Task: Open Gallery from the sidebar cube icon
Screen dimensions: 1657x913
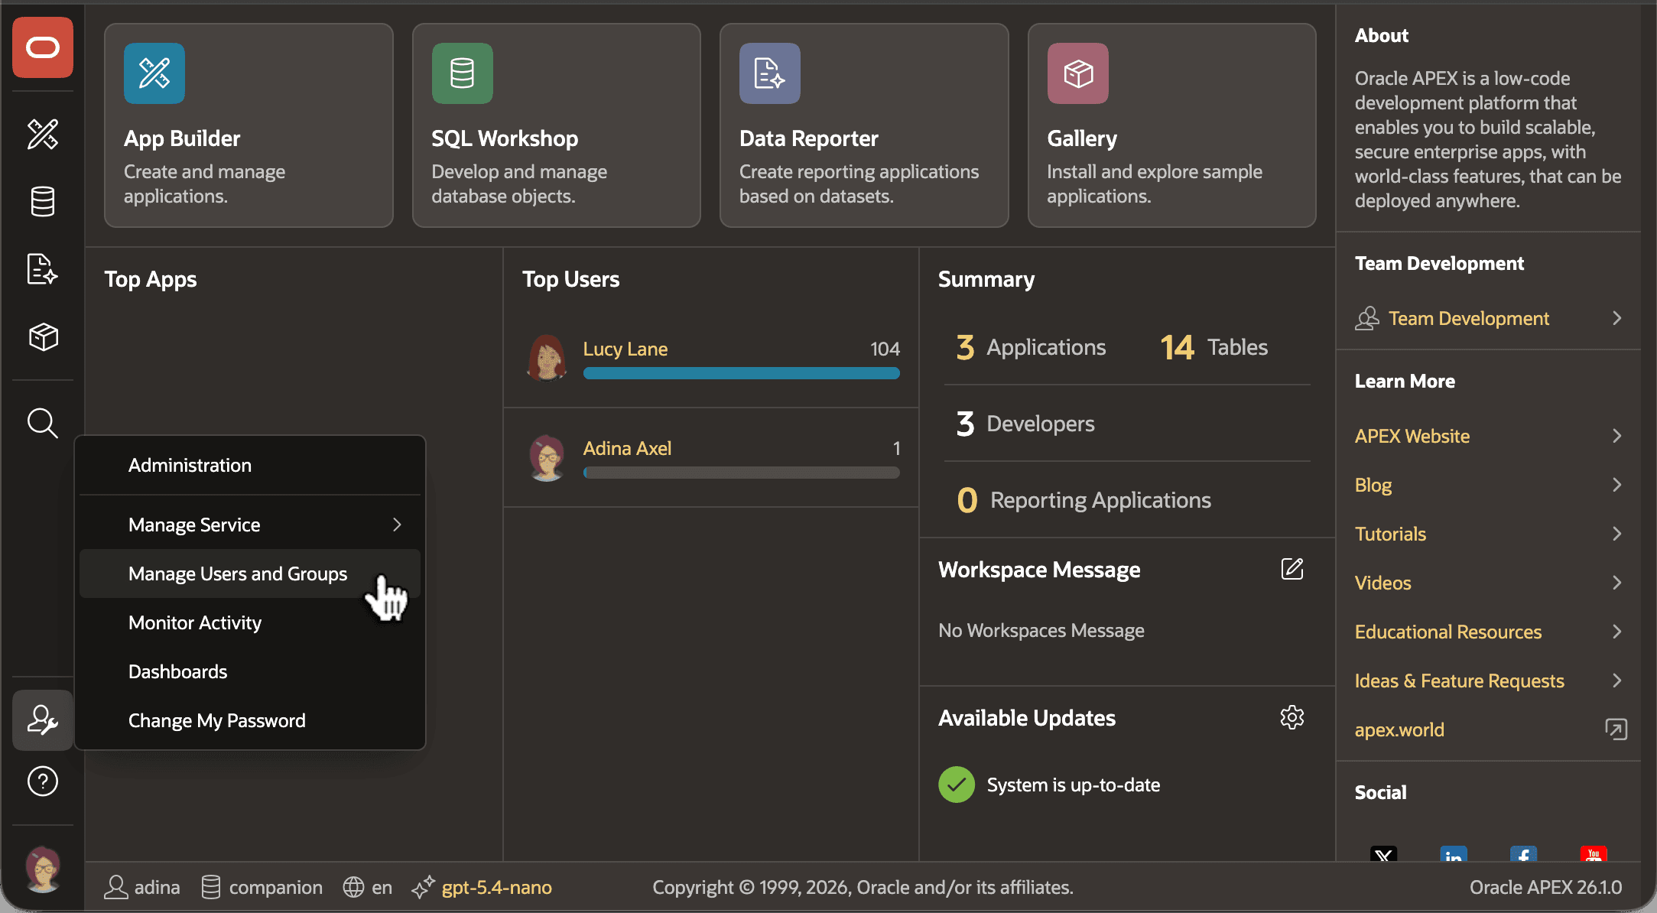Action: (x=43, y=336)
